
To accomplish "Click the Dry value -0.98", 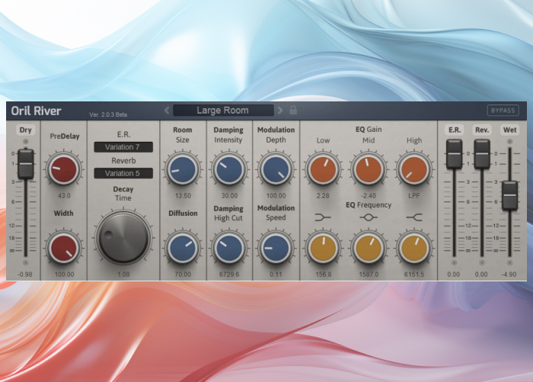I will click(25, 274).
